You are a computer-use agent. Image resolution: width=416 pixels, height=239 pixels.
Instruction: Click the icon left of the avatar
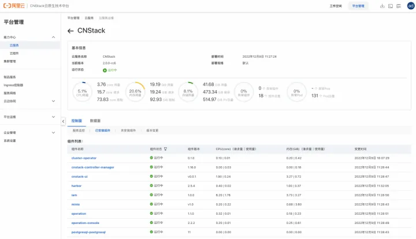click(399, 6)
